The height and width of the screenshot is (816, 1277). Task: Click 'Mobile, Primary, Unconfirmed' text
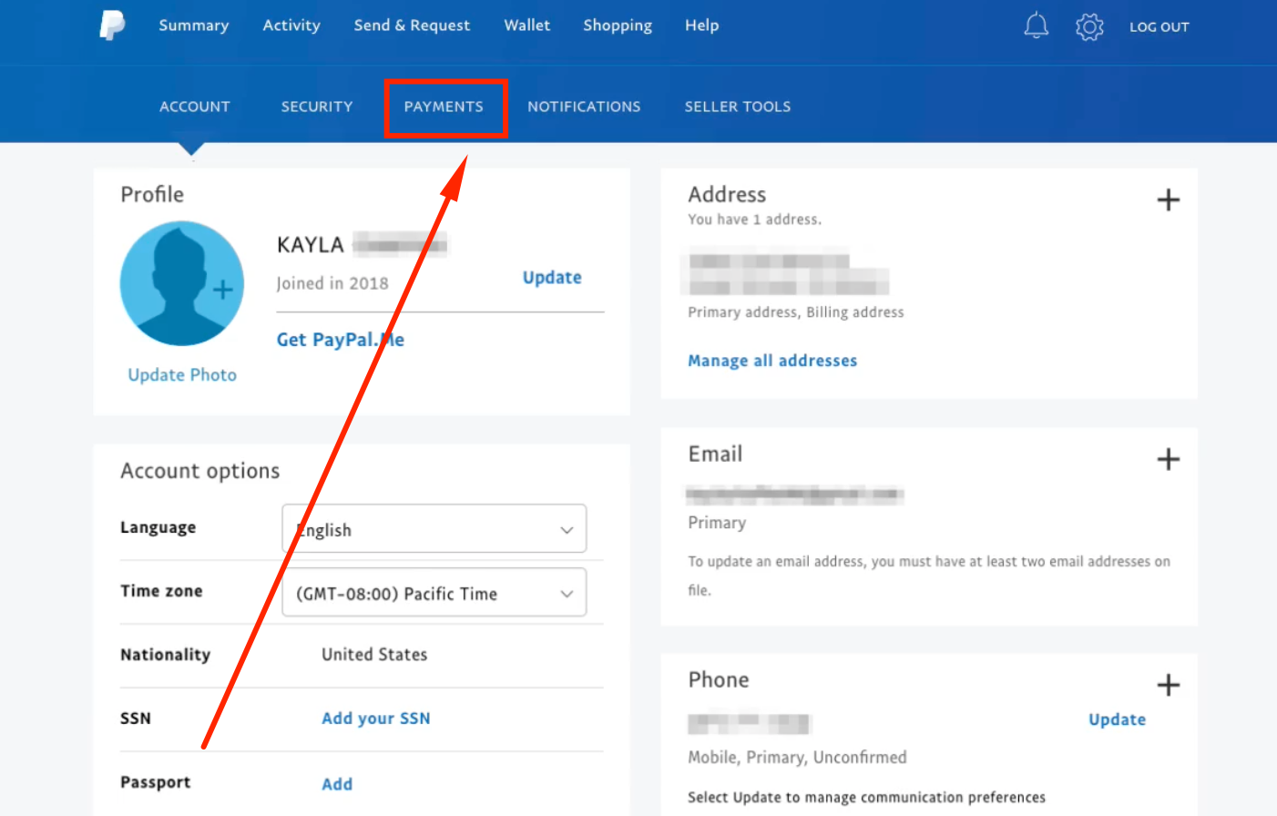pyautogui.click(x=798, y=758)
